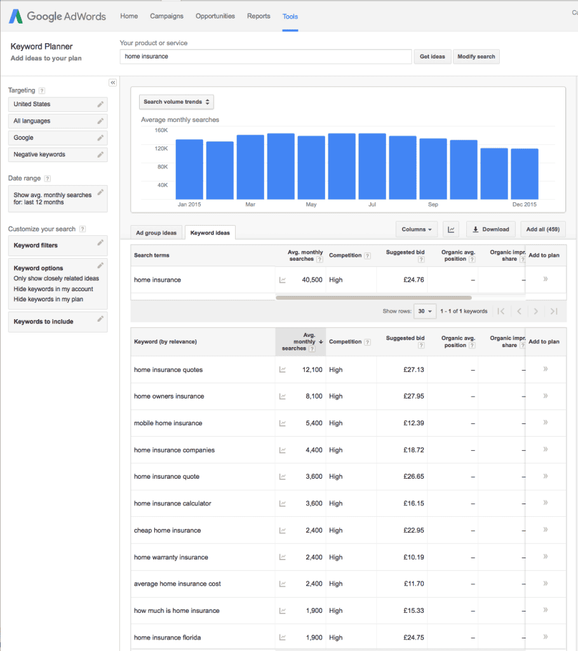
Task: Edit the Google network targeting
Action: (100, 138)
